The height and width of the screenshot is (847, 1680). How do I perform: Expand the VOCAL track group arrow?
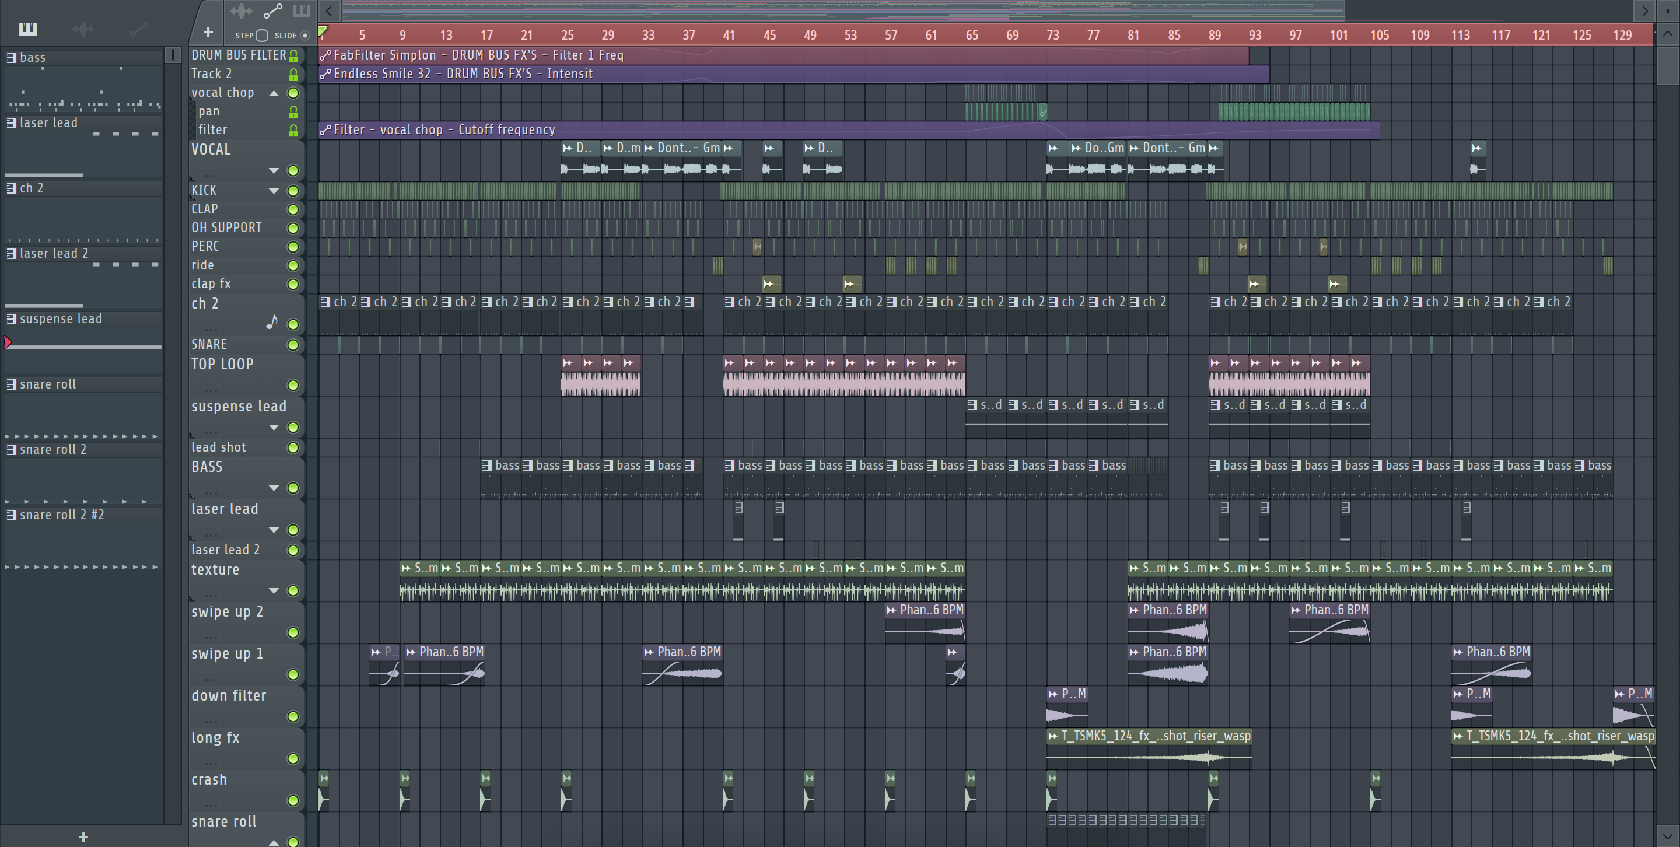click(274, 171)
